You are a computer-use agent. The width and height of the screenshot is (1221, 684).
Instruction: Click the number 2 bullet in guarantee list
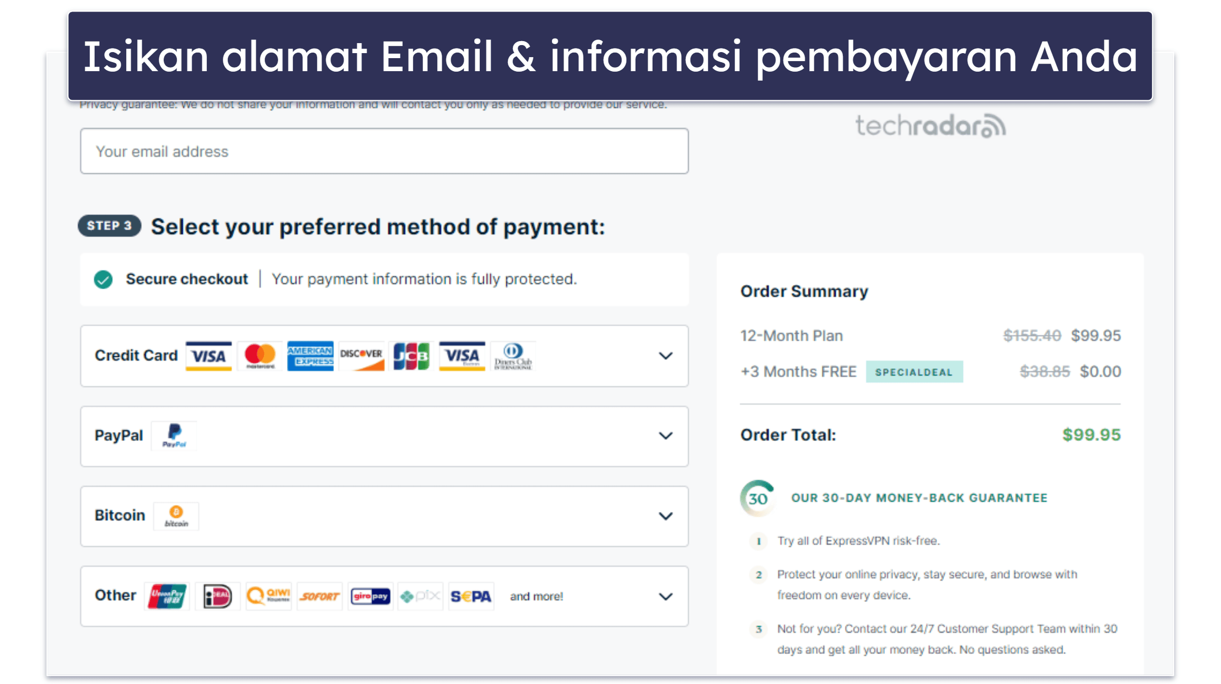point(759,575)
